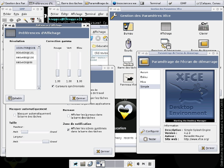Click the Largeur size slider handle
This screenshot has width=224, height=168.
pos(46,142)
